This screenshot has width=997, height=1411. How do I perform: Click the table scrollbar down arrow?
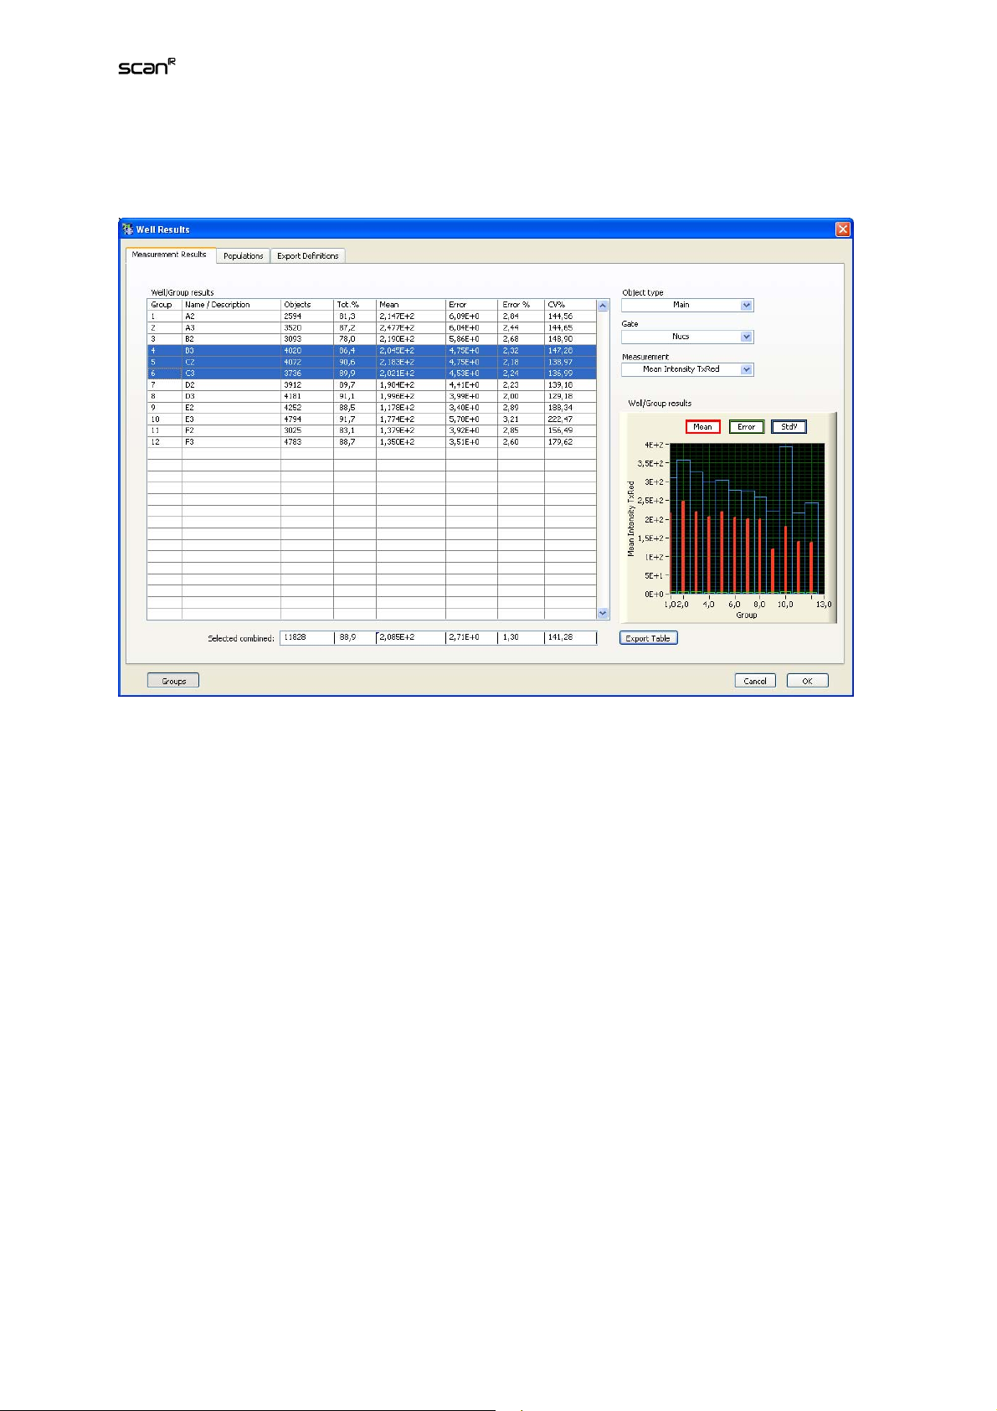coord(603,613)
